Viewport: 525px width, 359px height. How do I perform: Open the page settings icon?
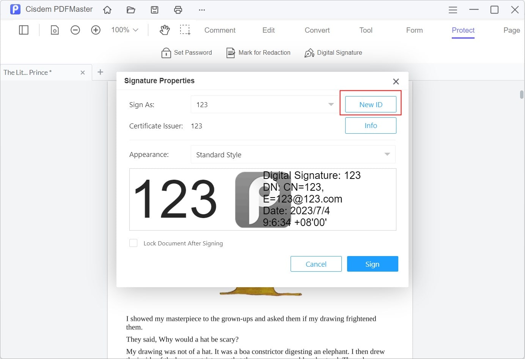tap(55, 30)
